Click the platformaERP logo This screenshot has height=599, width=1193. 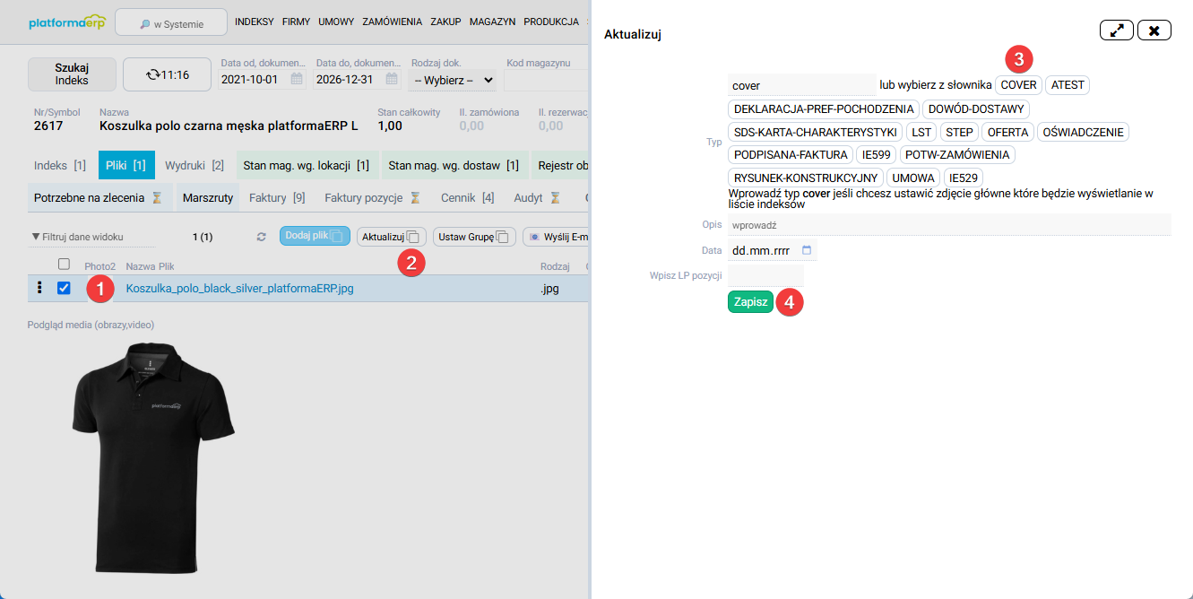67,22
